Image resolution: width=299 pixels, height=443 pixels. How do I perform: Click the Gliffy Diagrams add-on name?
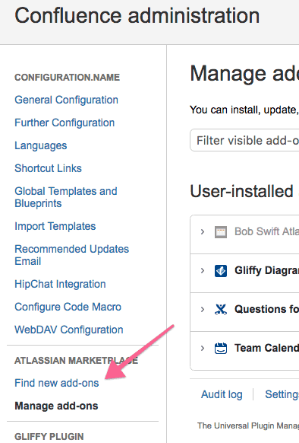tap(266, 271)
